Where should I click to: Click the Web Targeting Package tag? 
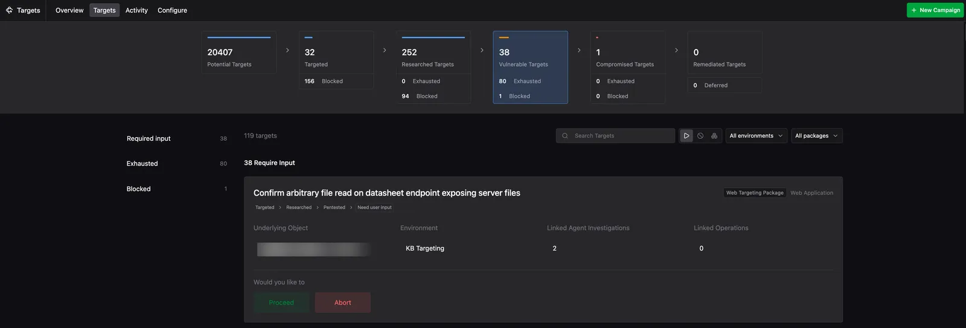pos(755,193)
